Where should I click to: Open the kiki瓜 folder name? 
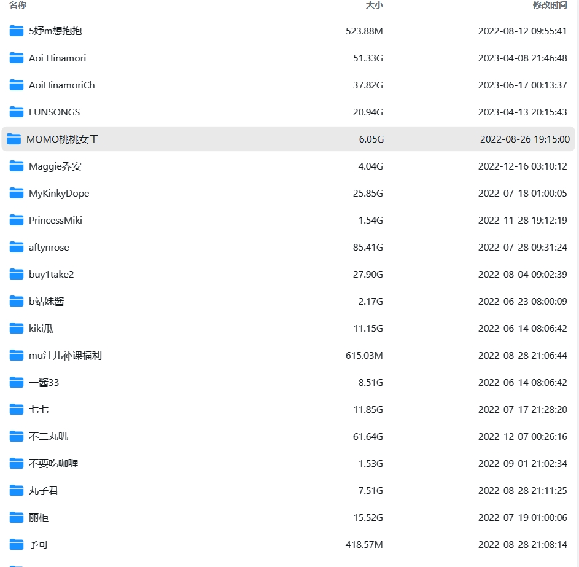(41, 329)
